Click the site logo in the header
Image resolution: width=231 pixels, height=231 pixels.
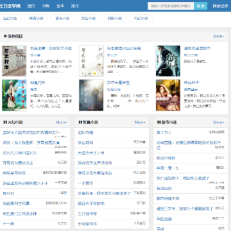point(10,6)
